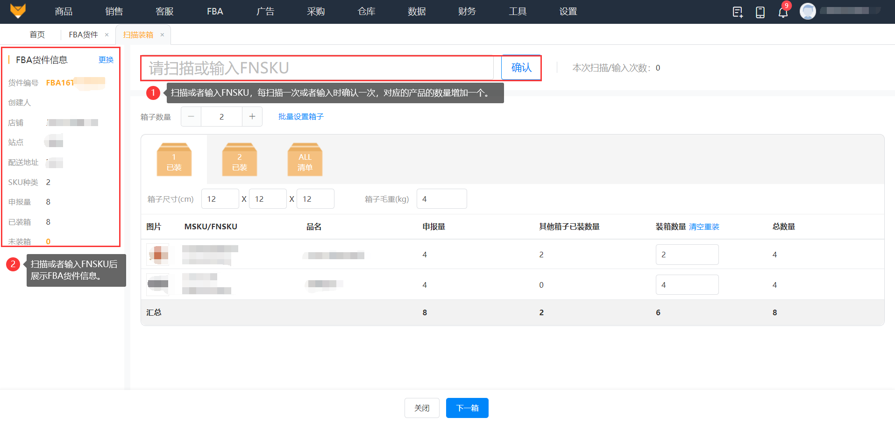The image size is (895, 425).
Task: Open the mobile phone icon in header
Action: (760, 12)
